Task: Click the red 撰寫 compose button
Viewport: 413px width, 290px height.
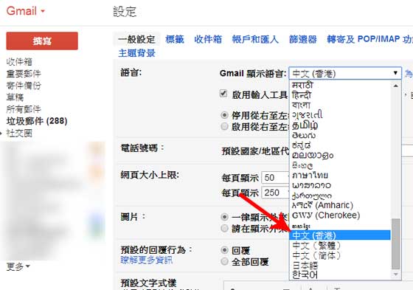Action: tap(42, 41)
